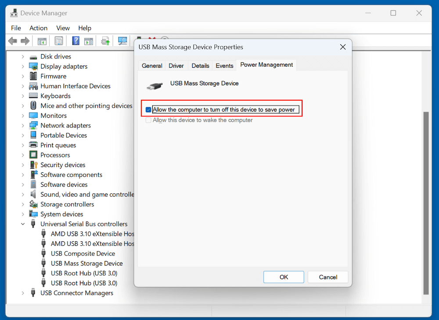Click the Disk drives category icon
Viewport: 439px width, 320px height.
click(33, 57)
